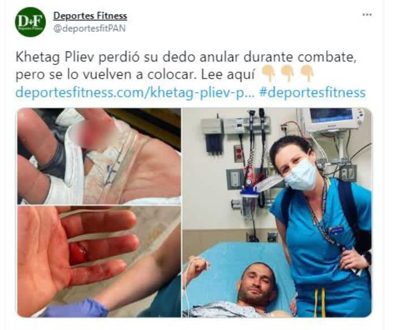The width and height of the screenshot is (396, 330).
Task: Click the Deportes Fitness display name
Action: tap(90, 16)
